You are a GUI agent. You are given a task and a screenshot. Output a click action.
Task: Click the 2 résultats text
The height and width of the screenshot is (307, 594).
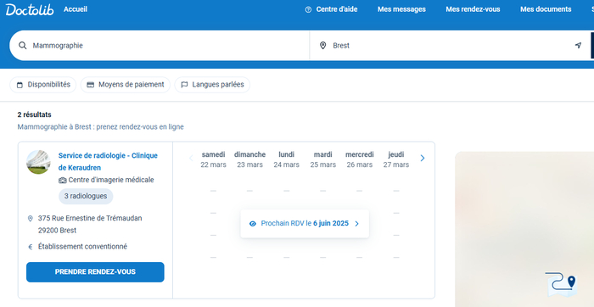click(35, 114)
